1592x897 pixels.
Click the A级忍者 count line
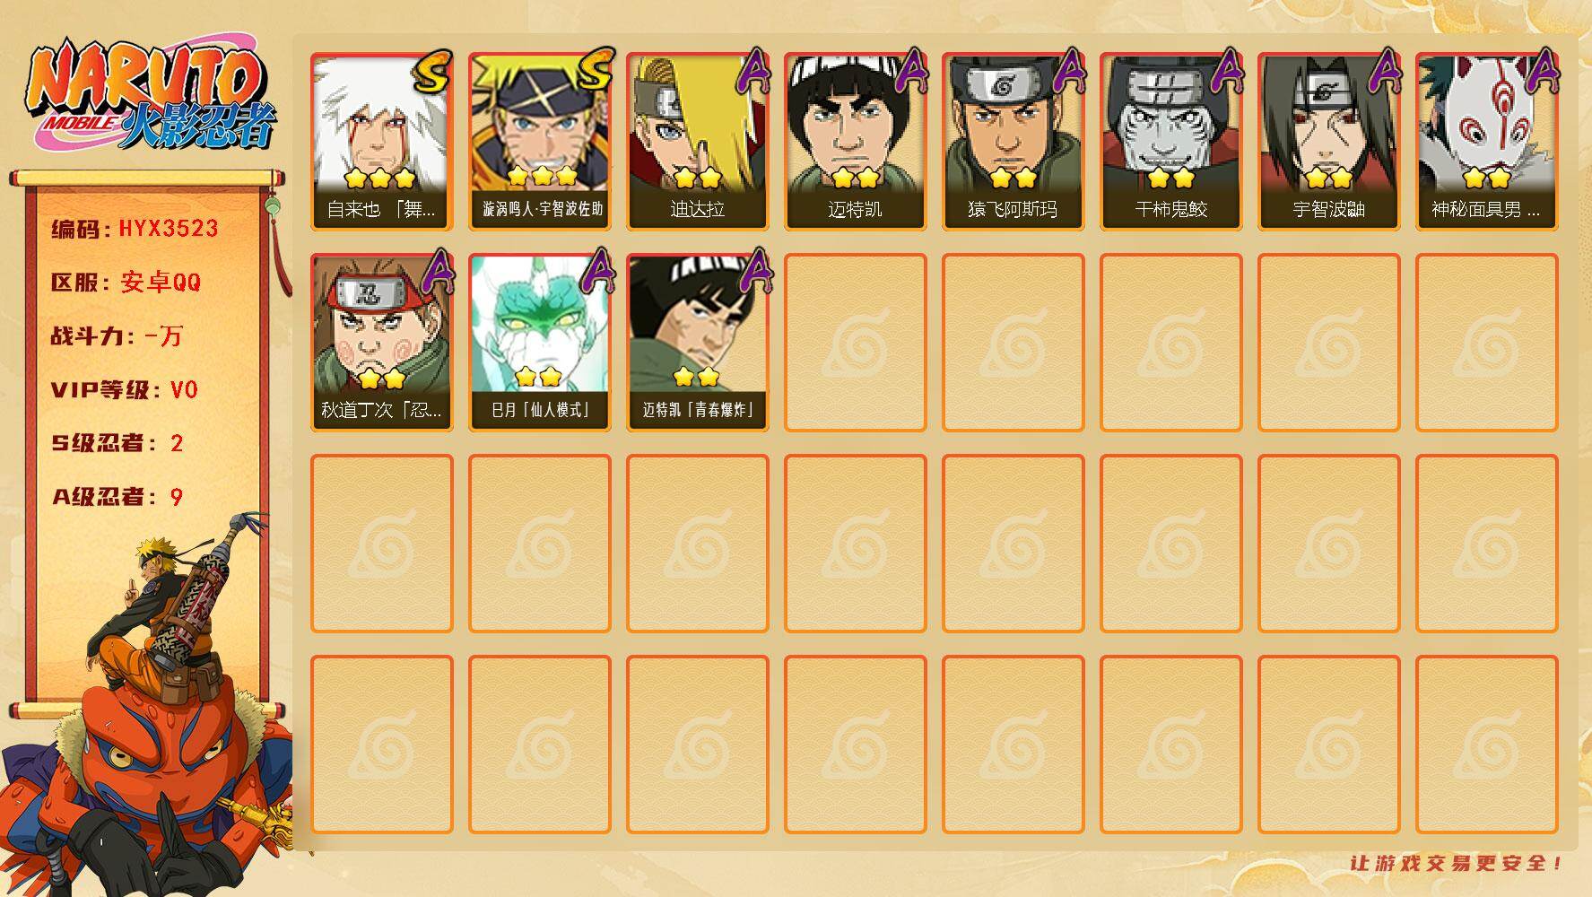pos(117,497)
